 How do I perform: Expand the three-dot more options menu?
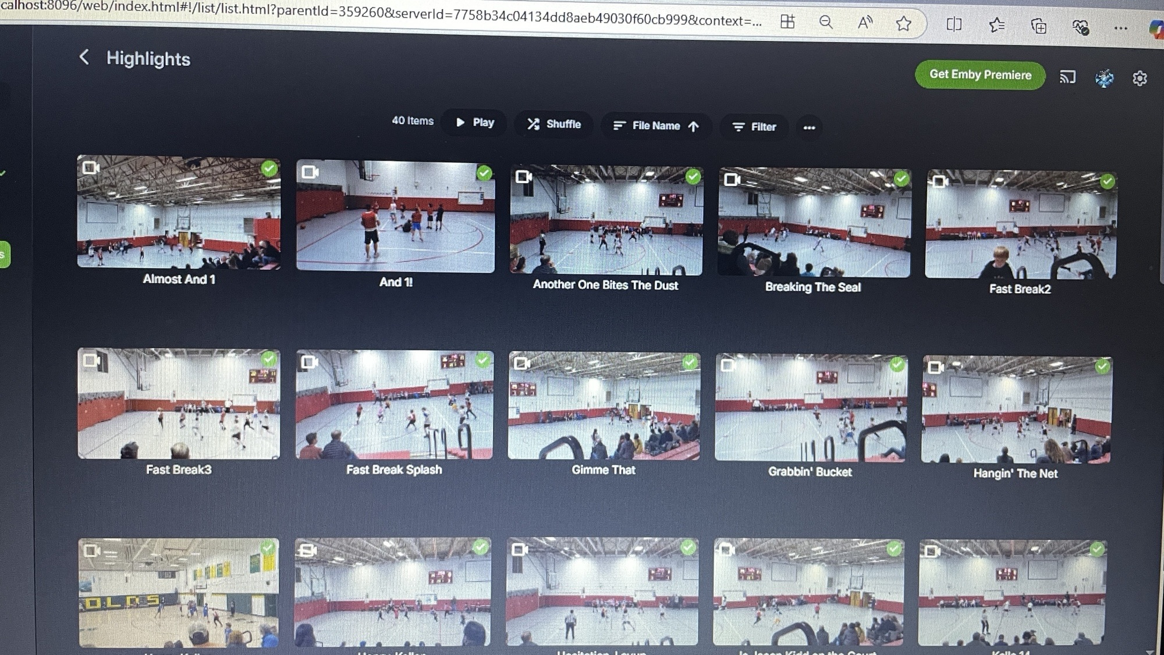coord(809,127)
